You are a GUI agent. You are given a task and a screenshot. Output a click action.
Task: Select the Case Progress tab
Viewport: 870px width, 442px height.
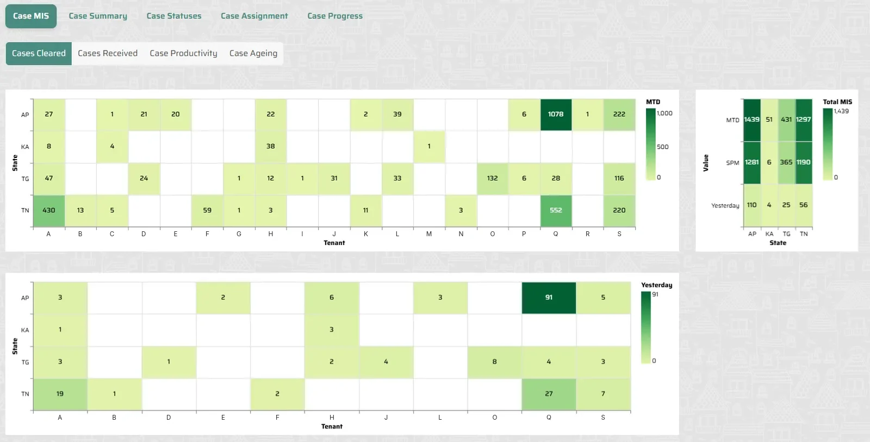pyautogui.click(x=335, y=16)
